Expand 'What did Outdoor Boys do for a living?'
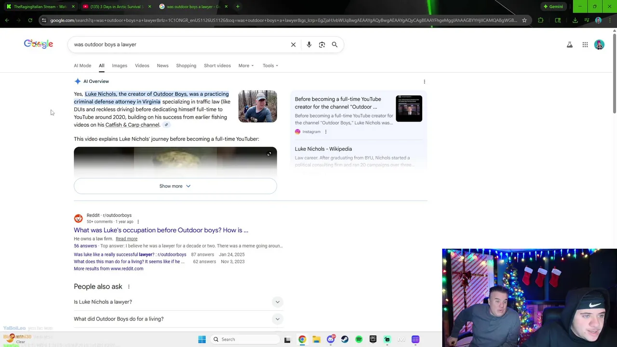This screenshot has width=617, height=347. (x=178, y=319)
